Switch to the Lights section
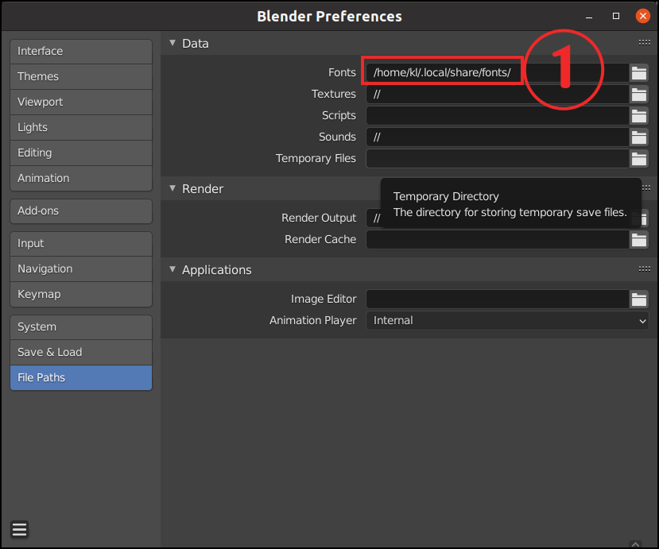The height and width of the screenshot is (549, 659). 81,127
